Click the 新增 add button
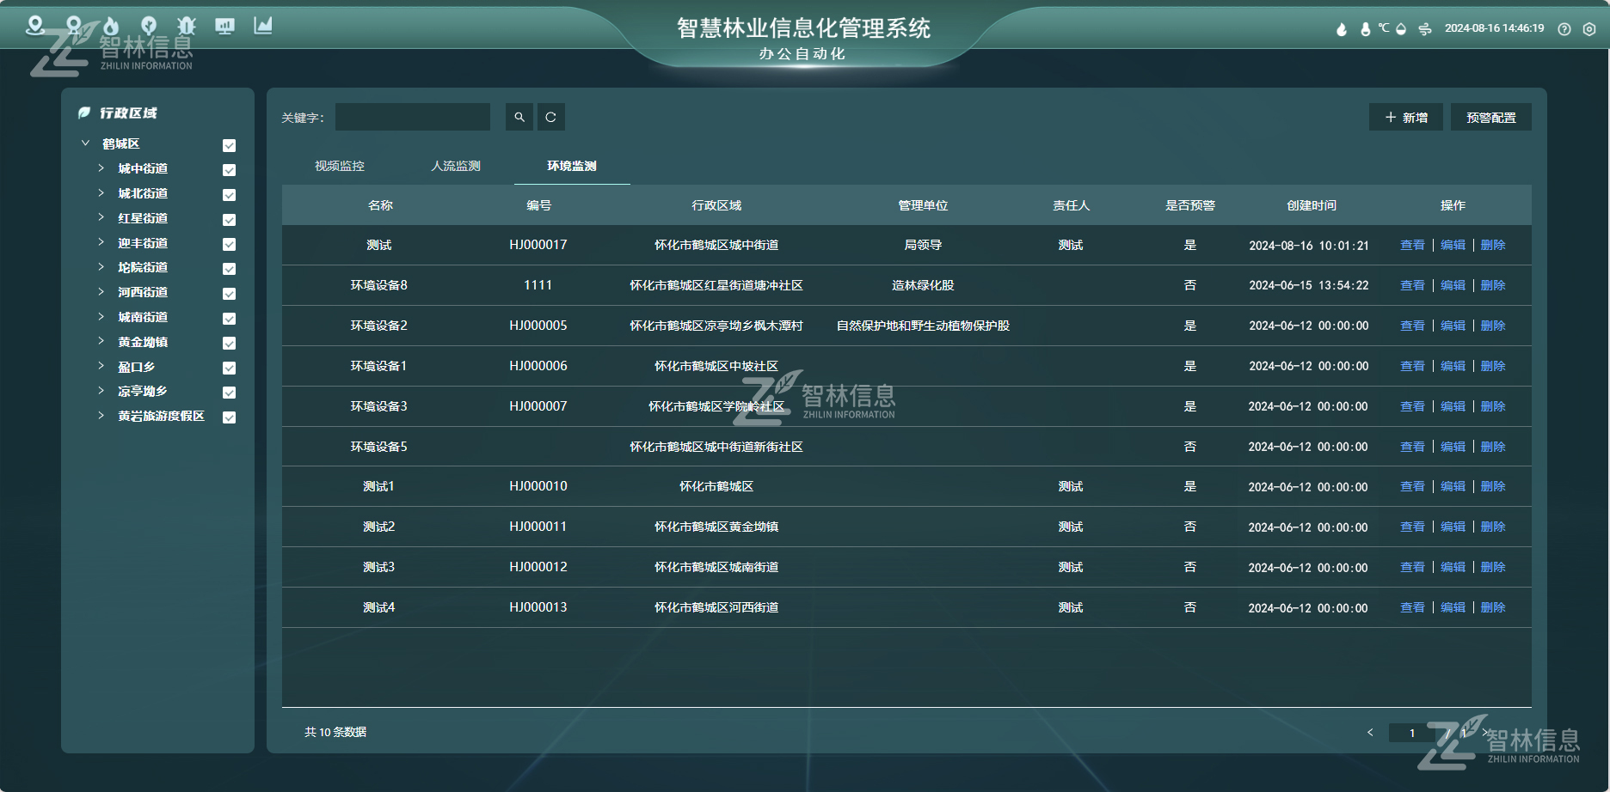This screenshot has width=1610, height=792. click(1406, 118)
